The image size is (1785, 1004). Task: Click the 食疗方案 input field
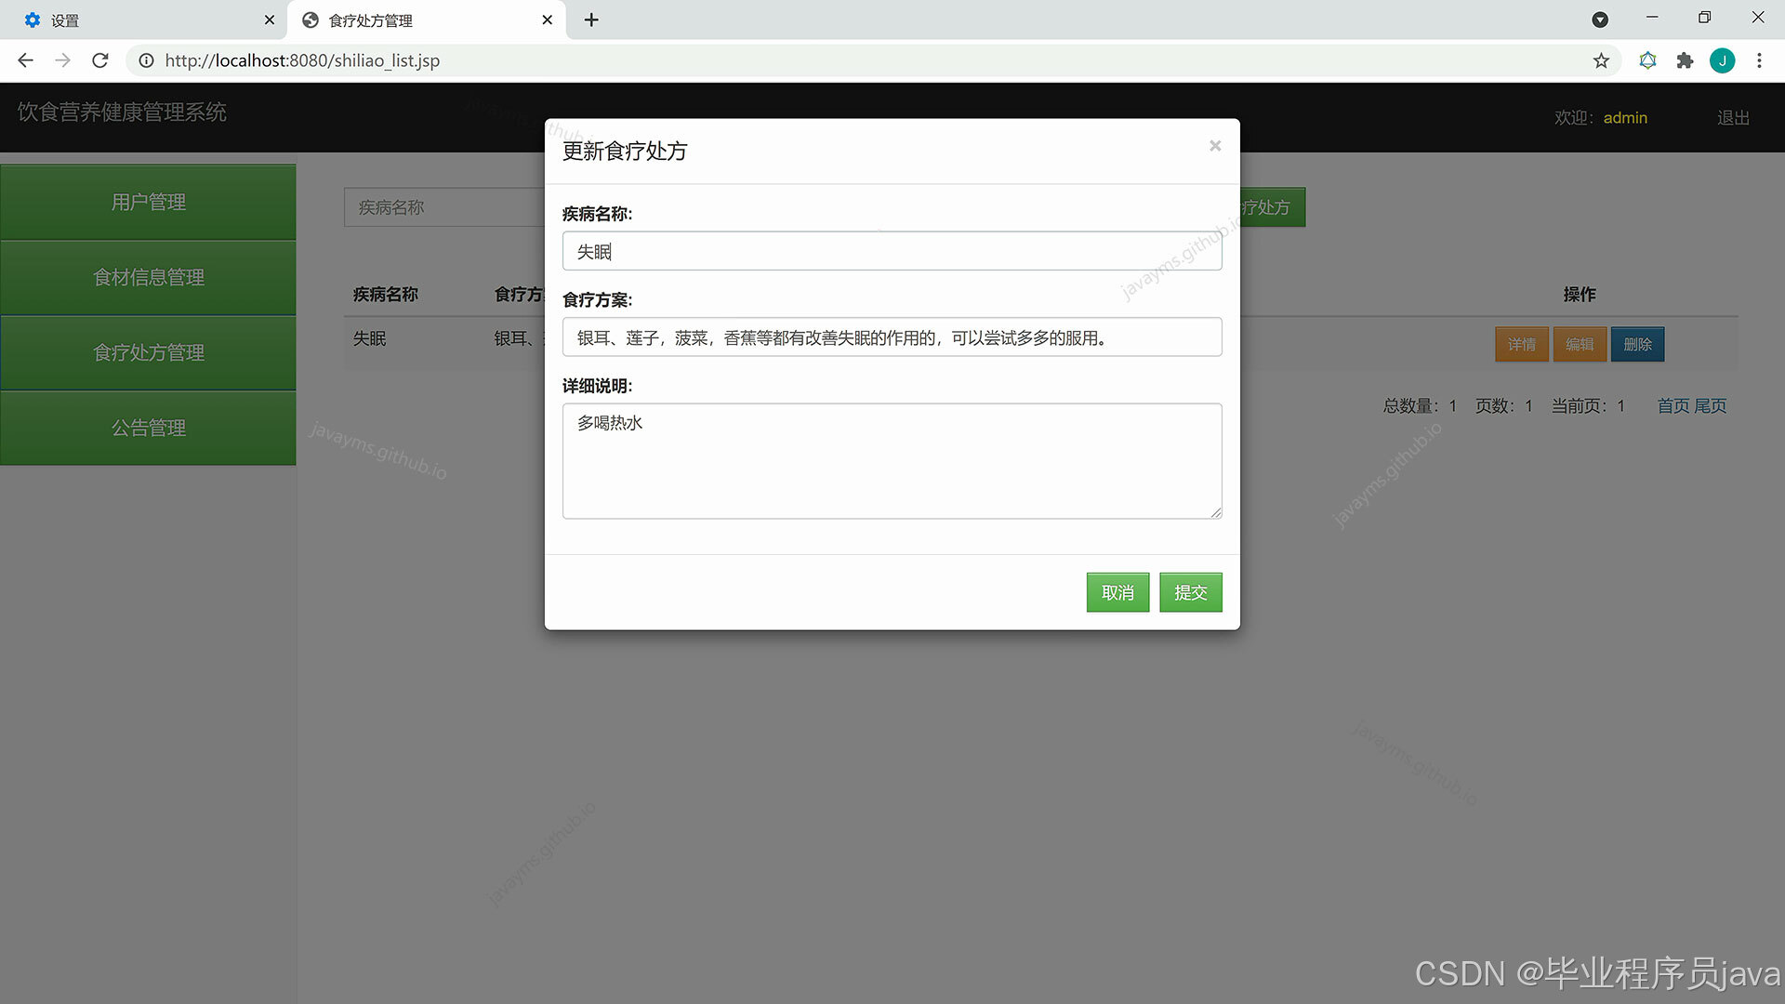892,337
